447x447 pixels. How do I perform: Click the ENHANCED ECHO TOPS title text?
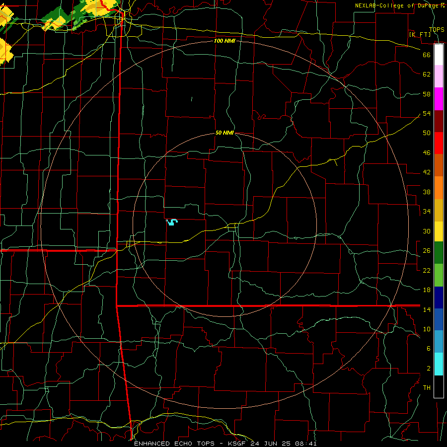[174, 444]
